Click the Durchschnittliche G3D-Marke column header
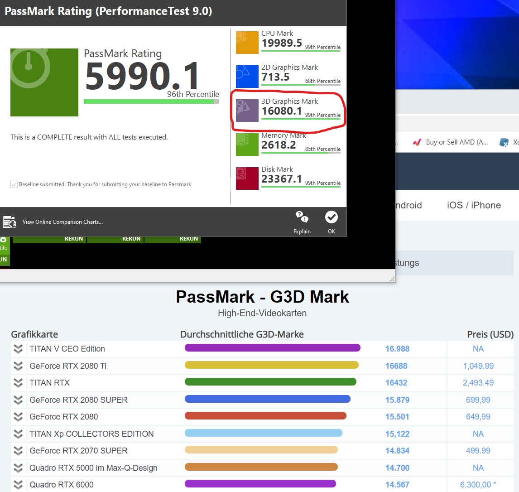 [x=242, y=334]
